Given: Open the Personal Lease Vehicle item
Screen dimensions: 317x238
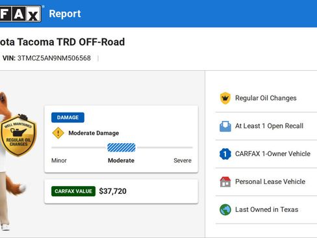Looking at the screenshot, I should click(266, 181).
